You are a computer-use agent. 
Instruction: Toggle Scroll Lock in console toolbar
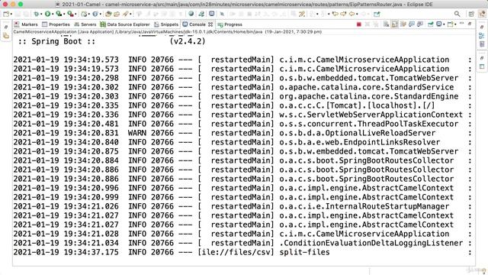click(395, 24)
